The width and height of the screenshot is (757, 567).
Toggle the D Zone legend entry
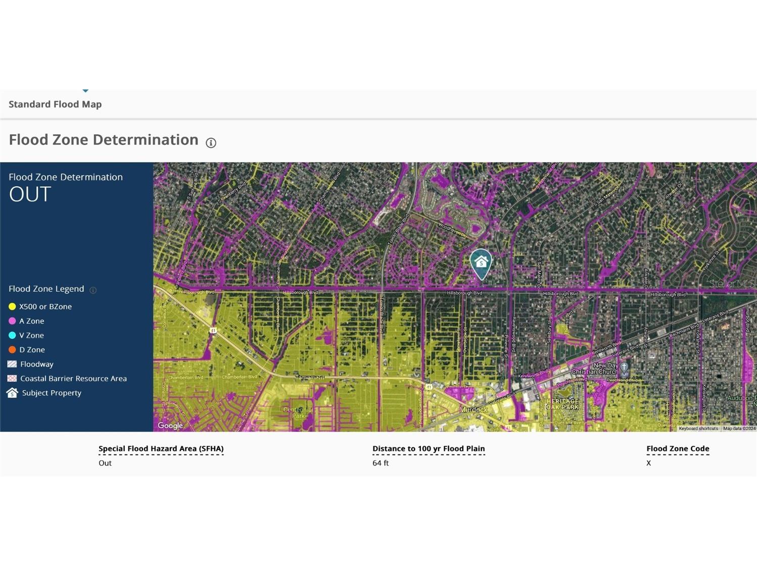[11, 349]
